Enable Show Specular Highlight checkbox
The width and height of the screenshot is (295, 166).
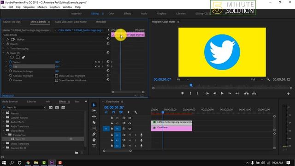click(x=56, y=76)
